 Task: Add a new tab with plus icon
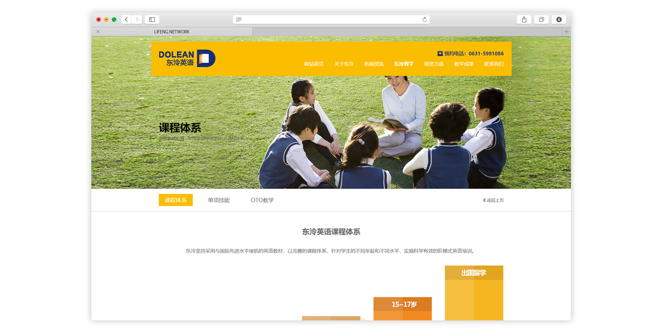pyautogui.click(x=566, y=32)
